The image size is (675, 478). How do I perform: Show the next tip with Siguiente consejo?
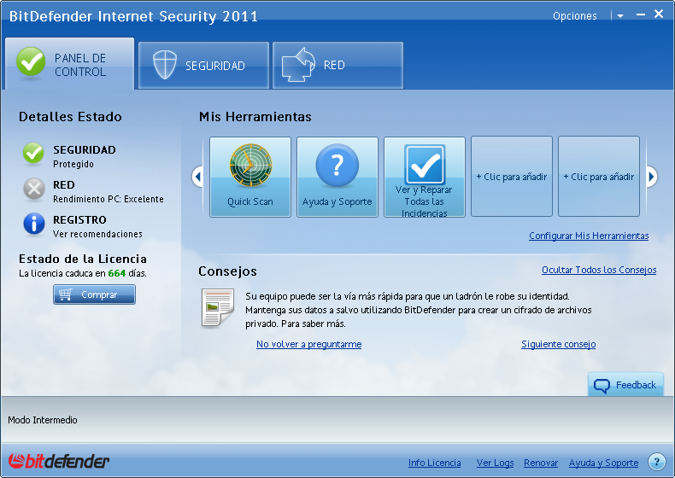click(558, 344)
